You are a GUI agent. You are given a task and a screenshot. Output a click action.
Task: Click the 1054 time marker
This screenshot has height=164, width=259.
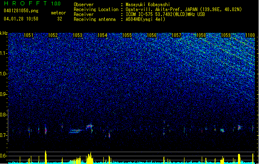(x=103, y=35)
